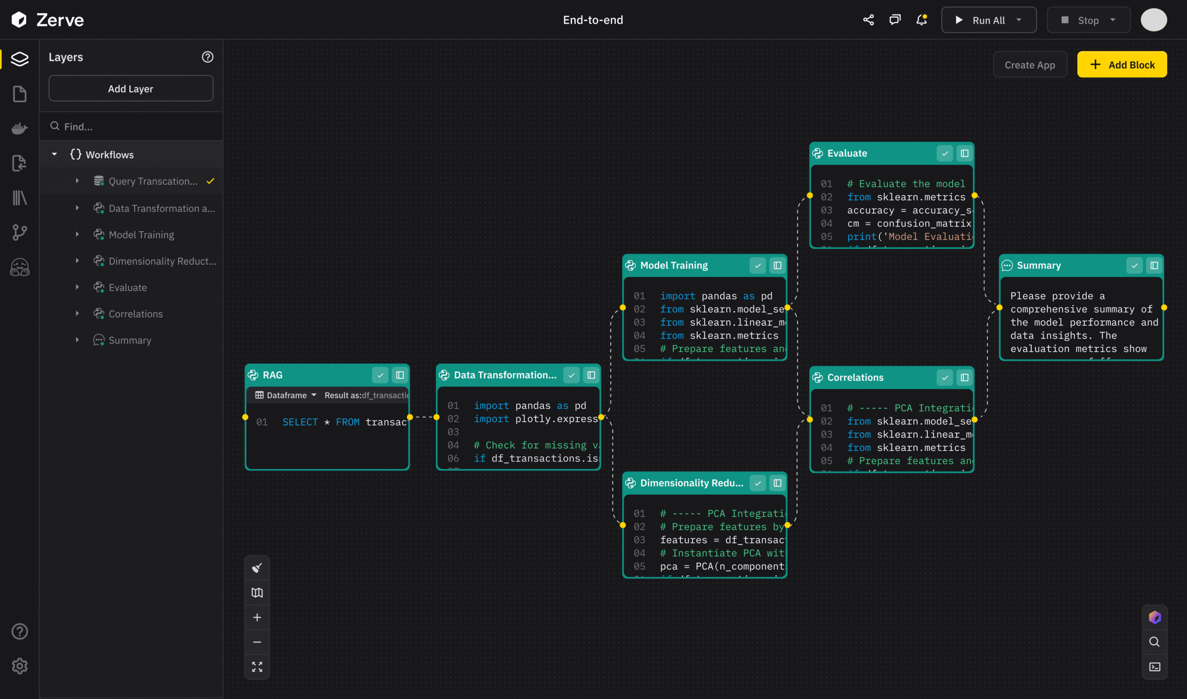Toggle the checkmark on the Evaluate block
Screen dimensions: 1187x699
click(945, 153)
